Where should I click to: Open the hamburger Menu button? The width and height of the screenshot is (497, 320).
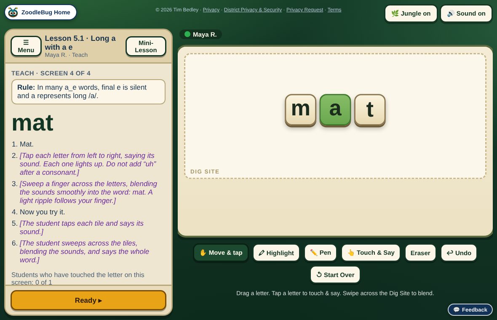pos(26,46)
